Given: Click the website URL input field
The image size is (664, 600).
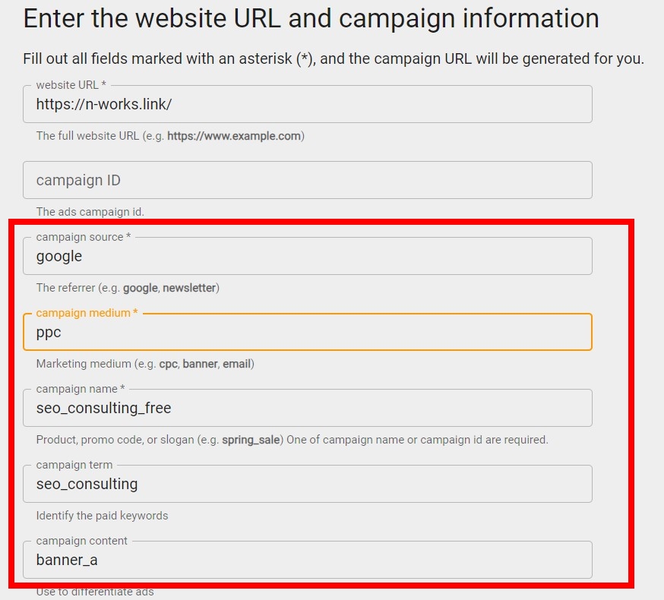Looking at the screenshot, I should coord(307,105).
